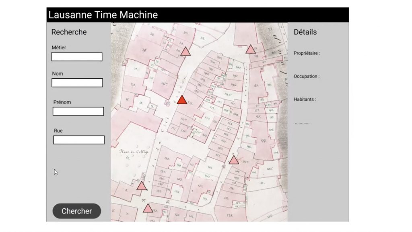412x232 pixels.
Task: Click the Habitants label in Détails
Action: 305,100
